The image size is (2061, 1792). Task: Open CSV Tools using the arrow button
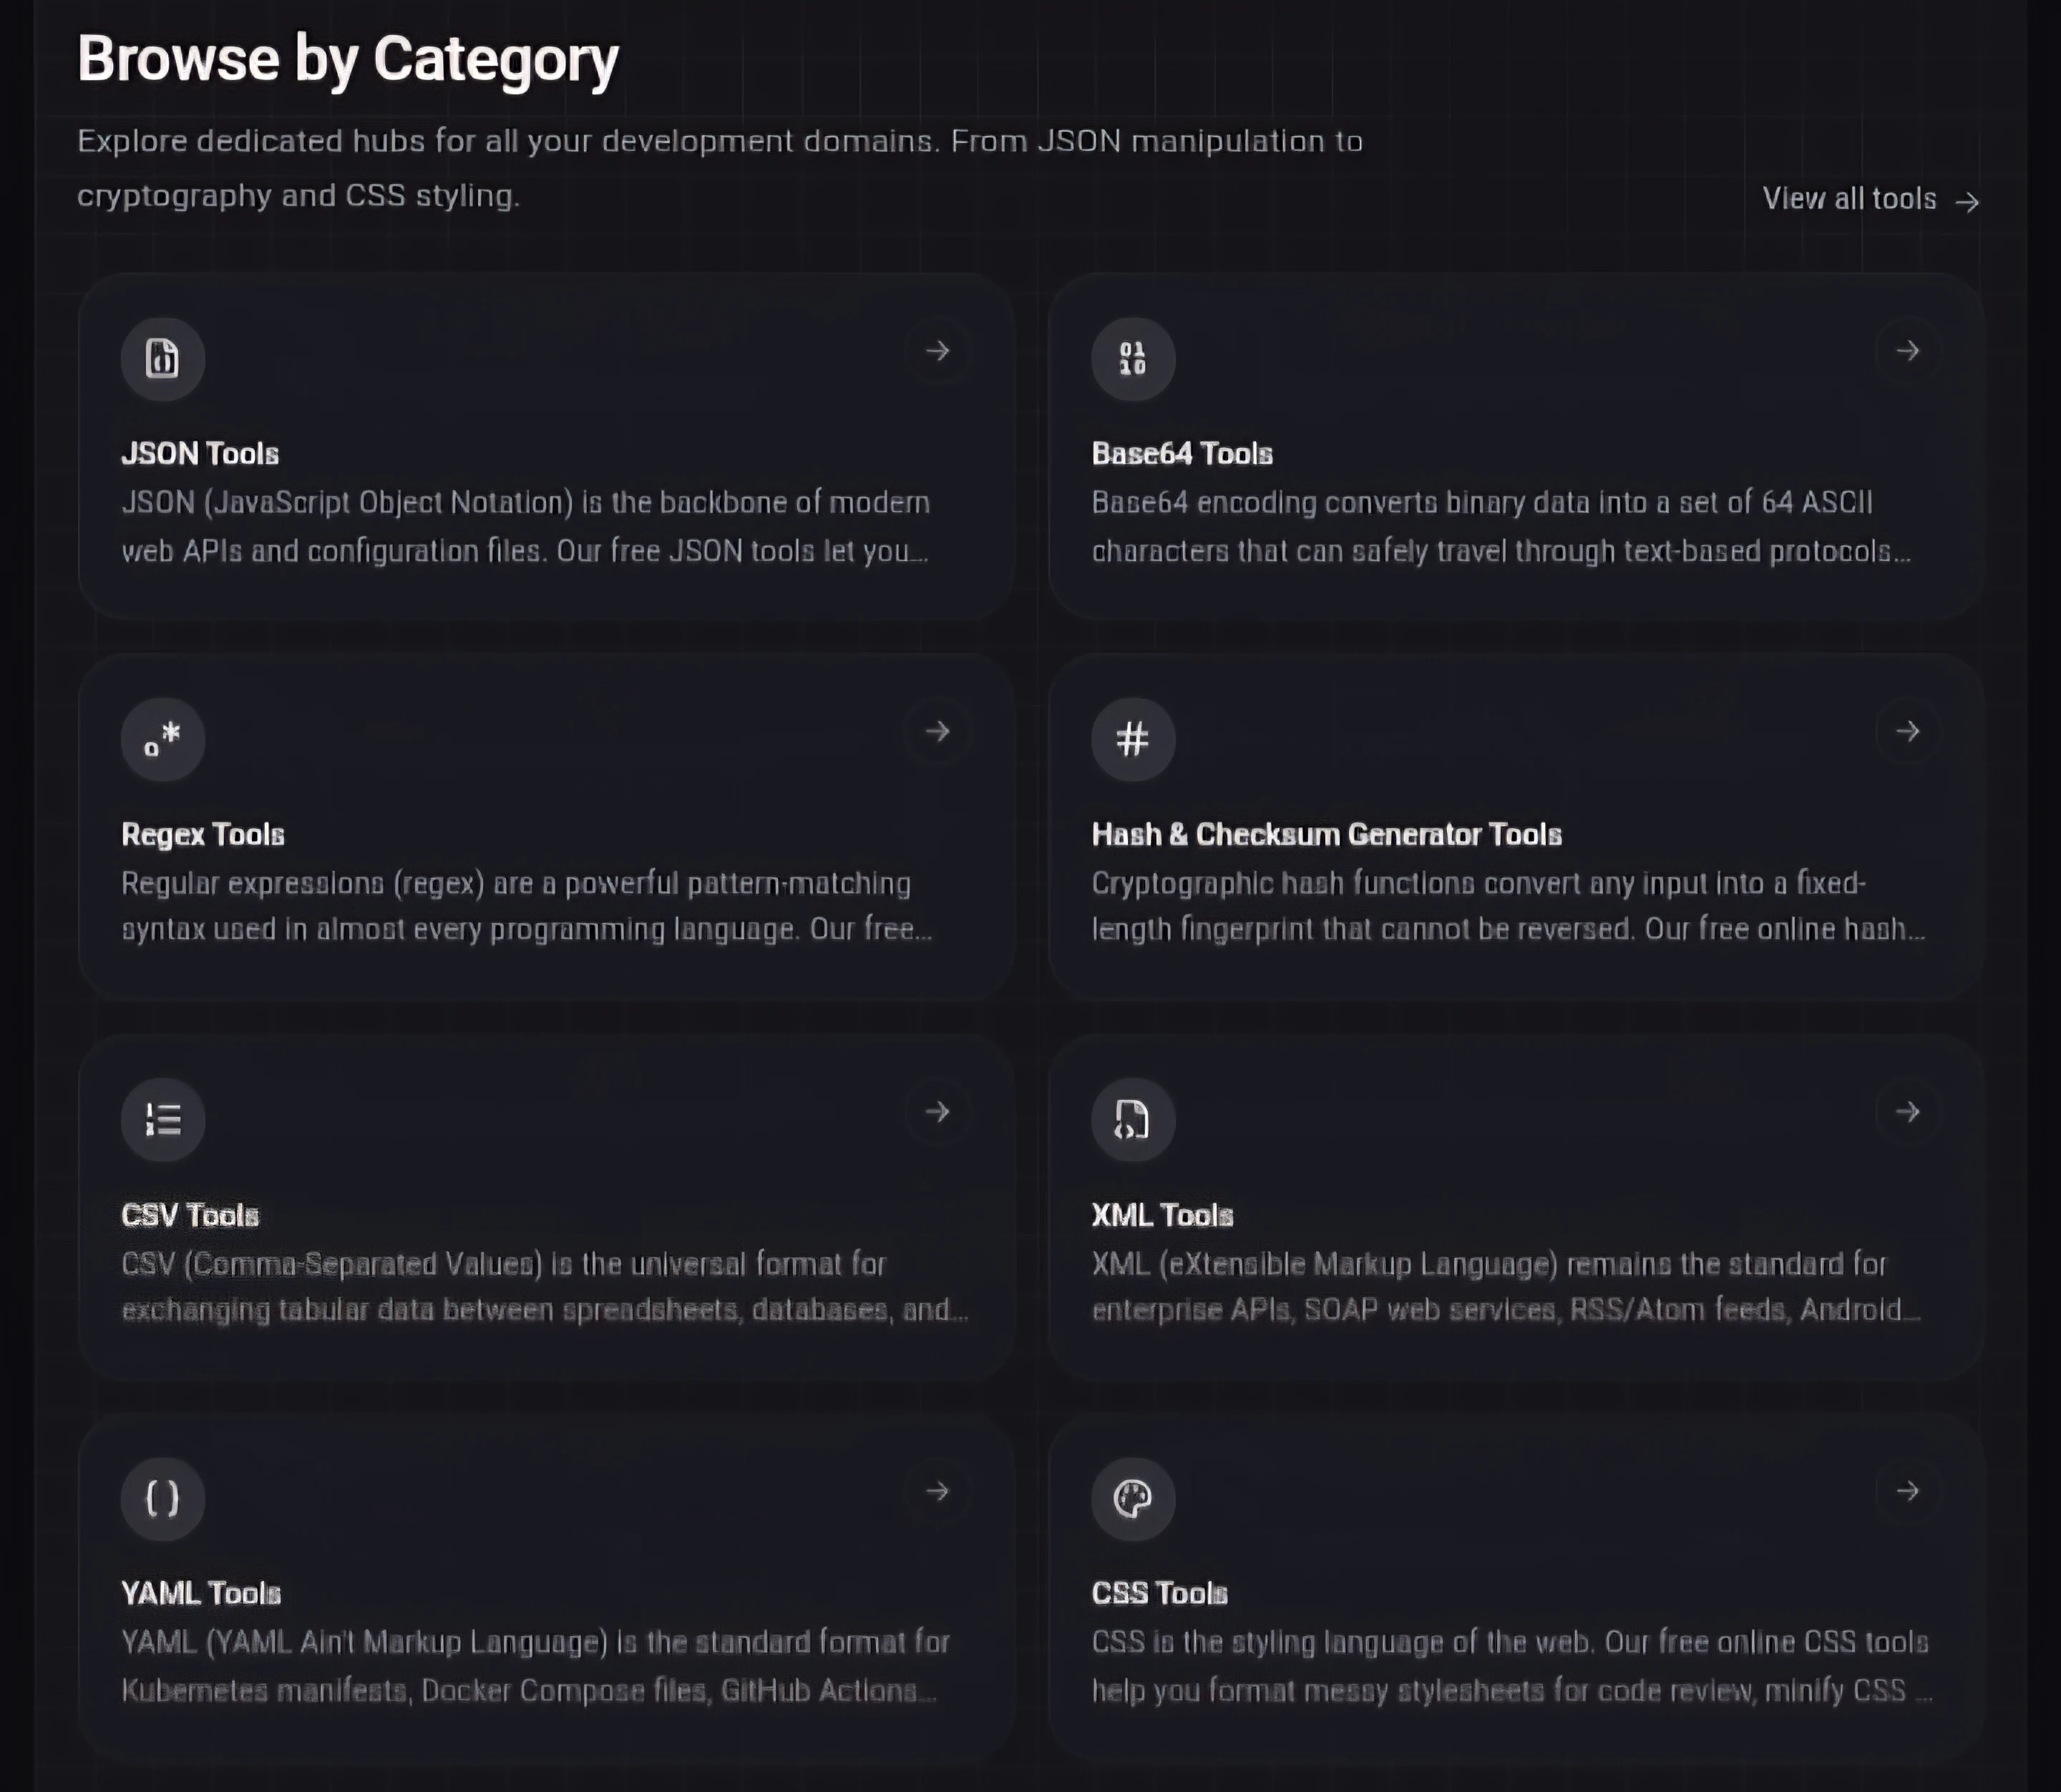[x=937, y=1112]
